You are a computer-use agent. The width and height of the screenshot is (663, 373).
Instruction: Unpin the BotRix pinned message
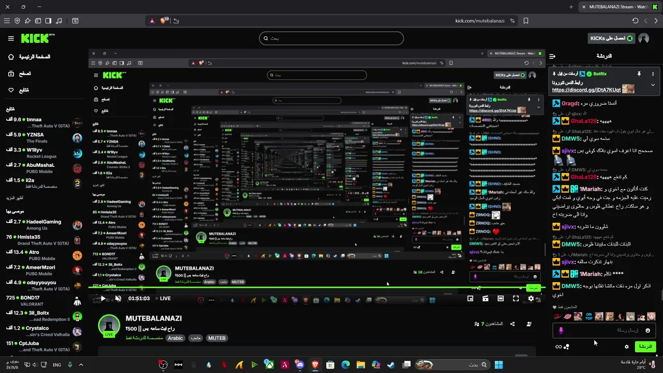[639, 74]
